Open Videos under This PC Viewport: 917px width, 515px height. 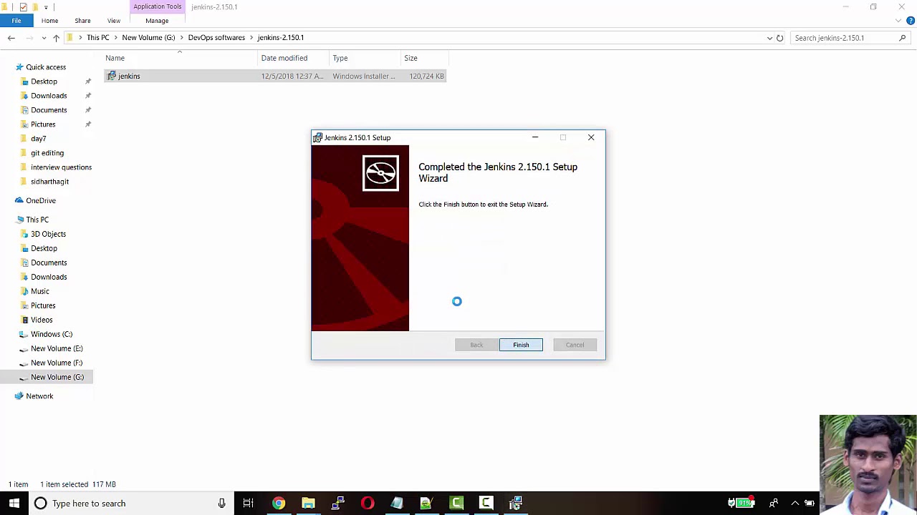tap(42, 320)
